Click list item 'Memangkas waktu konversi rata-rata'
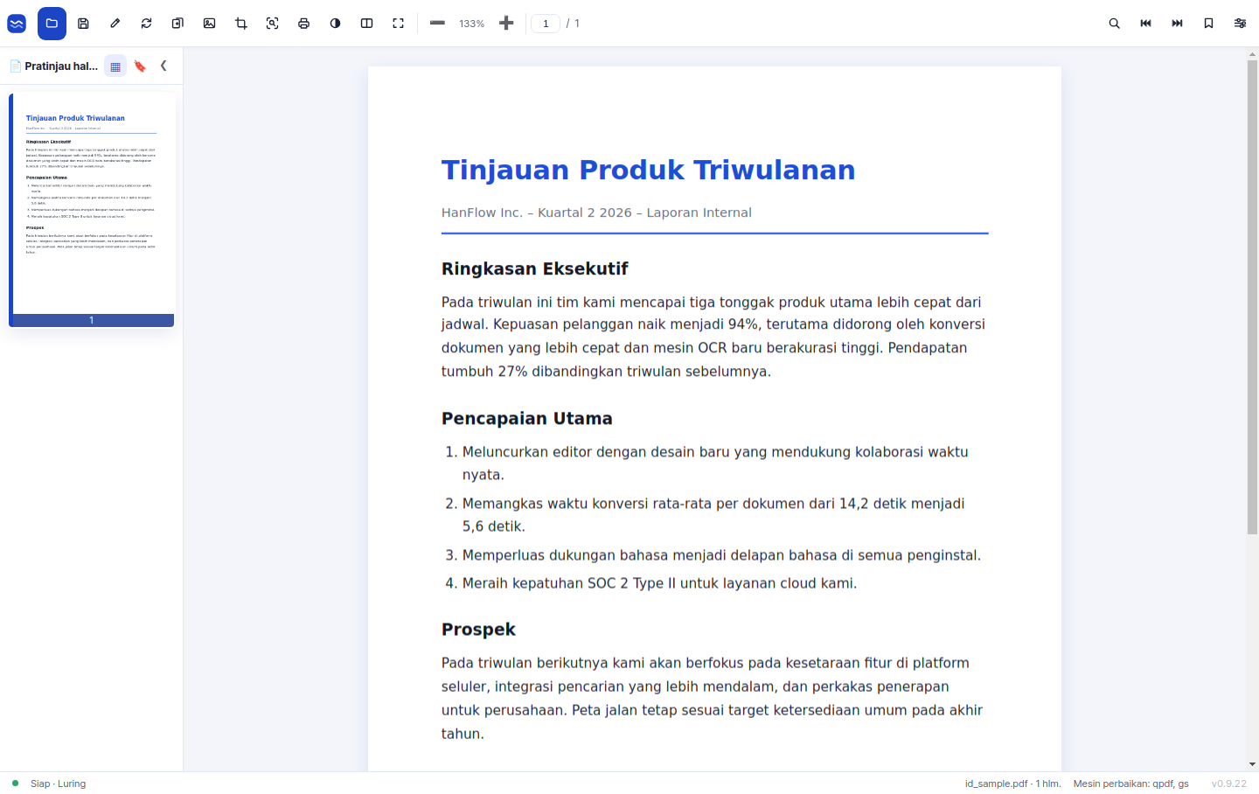Viewport: 1259px width, 794px height. coord(713,514)
